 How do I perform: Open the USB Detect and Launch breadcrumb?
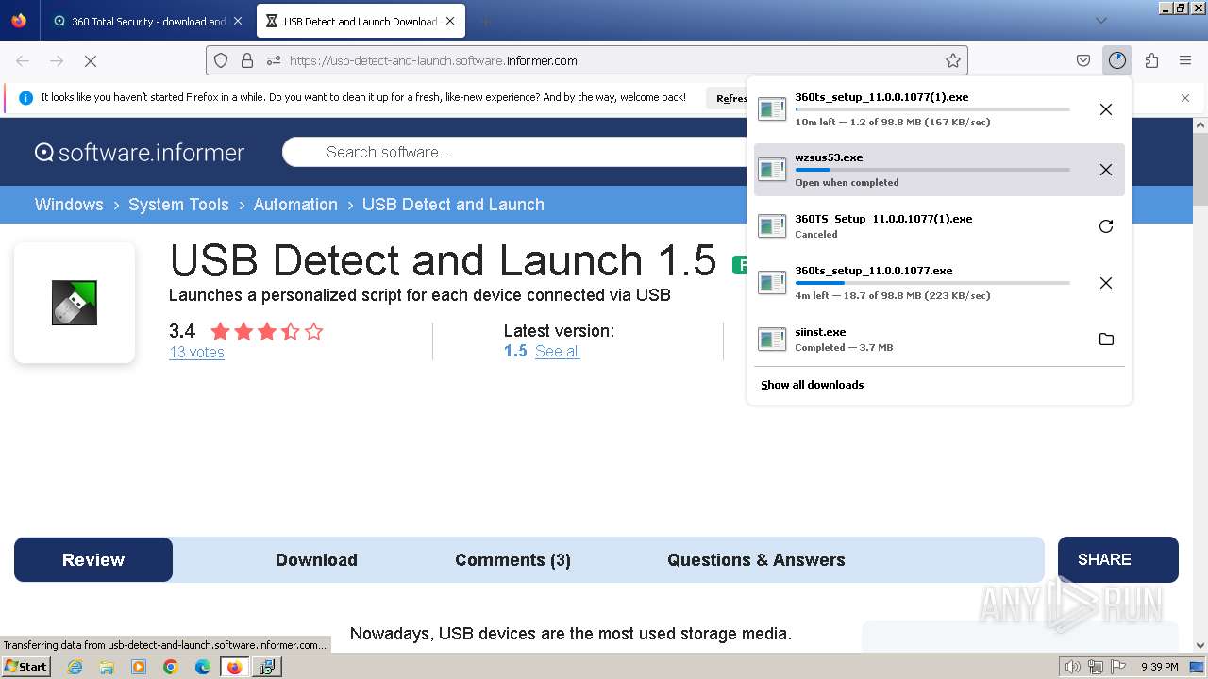click(453, 205)
